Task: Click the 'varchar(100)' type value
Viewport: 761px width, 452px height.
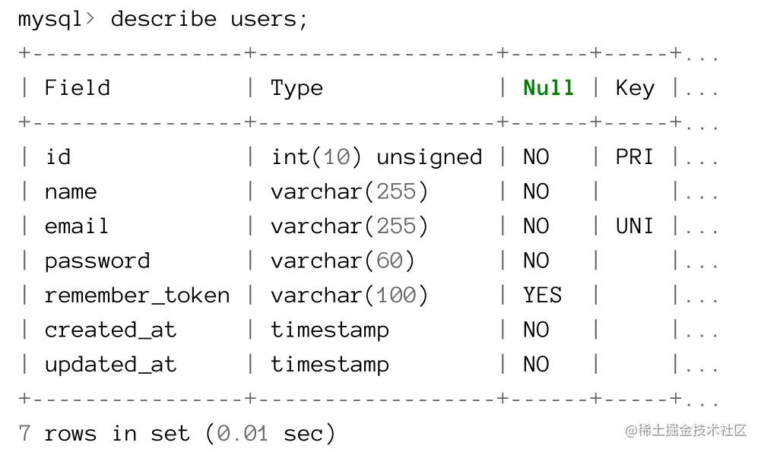Action: [350, 296]
